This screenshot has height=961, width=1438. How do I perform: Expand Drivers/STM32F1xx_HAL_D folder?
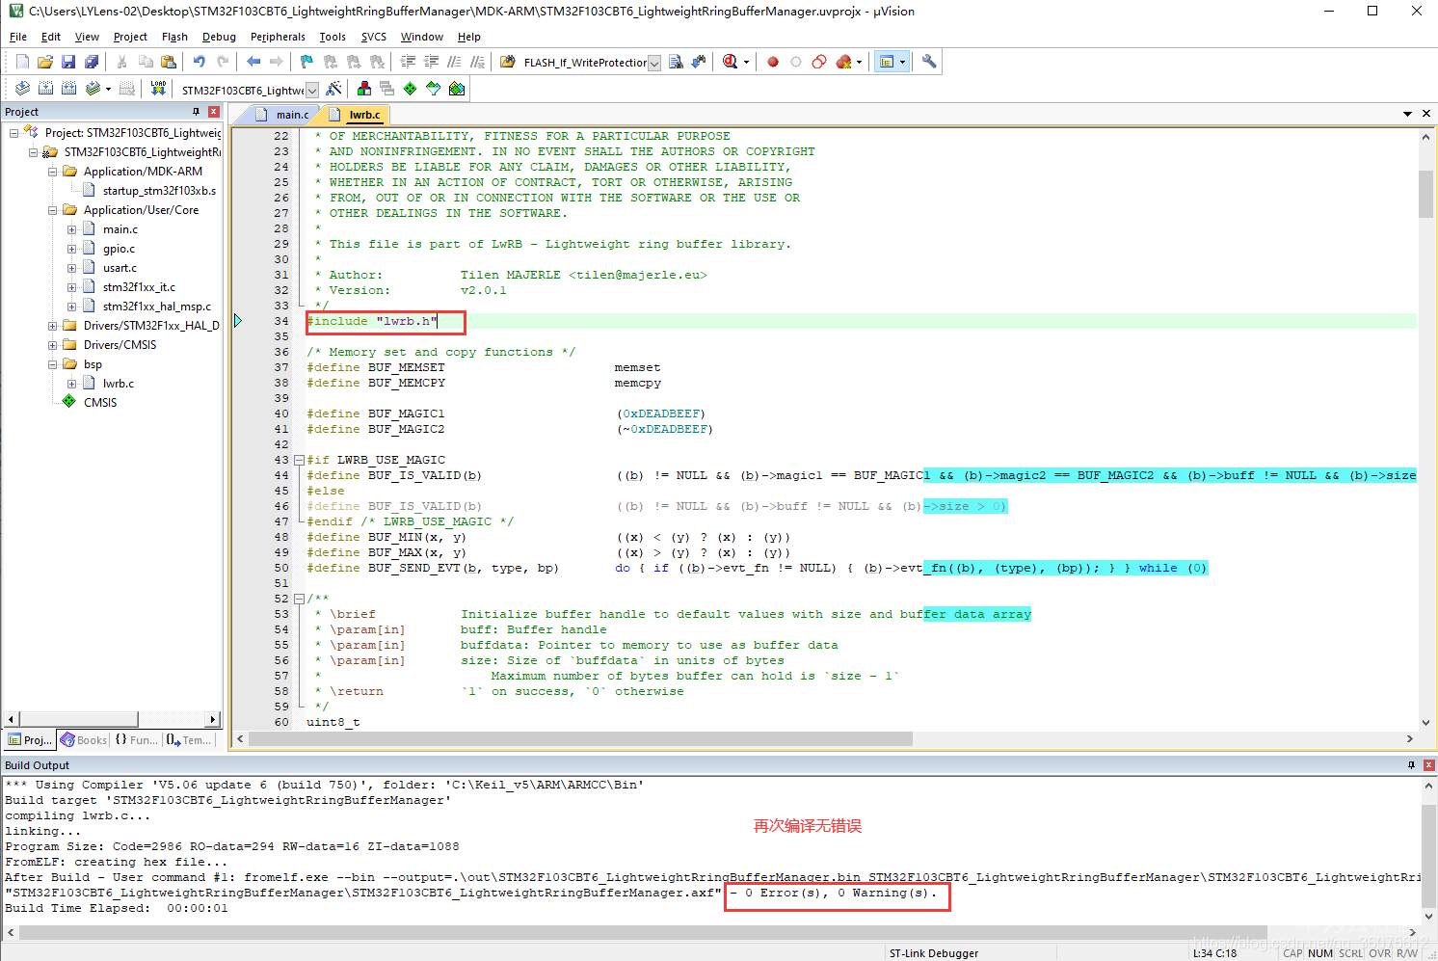pos(53,326)
